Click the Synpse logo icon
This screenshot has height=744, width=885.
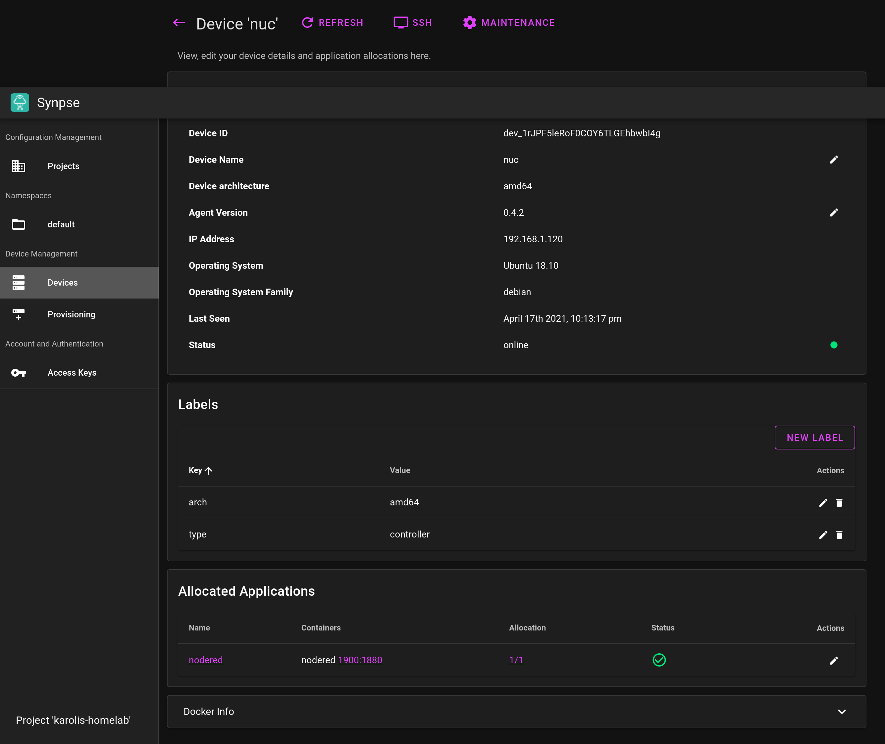tap(20, 103)
